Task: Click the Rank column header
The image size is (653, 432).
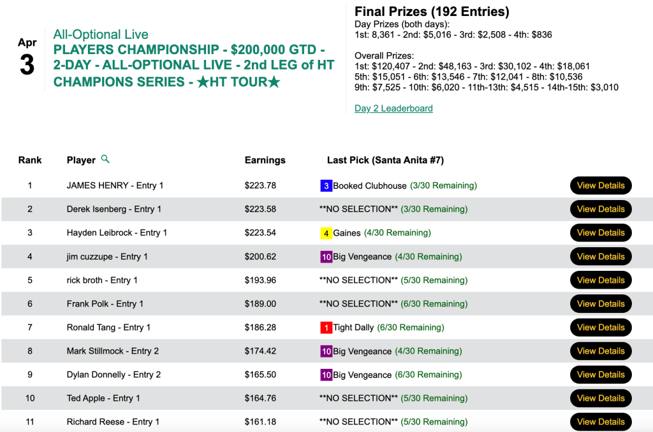Action: pyautogui.click(x=30, y=160)
